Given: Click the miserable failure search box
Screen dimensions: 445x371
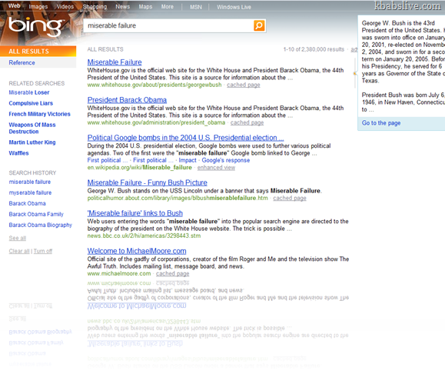Looking at the screenshot, I should 169,25.
